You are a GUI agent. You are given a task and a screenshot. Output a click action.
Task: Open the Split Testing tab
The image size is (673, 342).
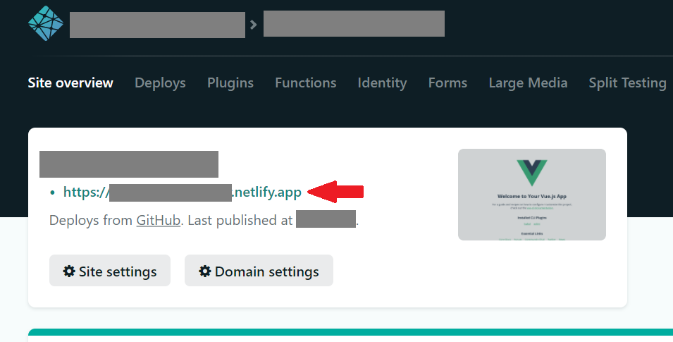pos(627,83)
